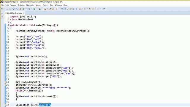The image size is (190, 107).
Task: Expand Back navigation history dropdown
Action: click(96, 9)
